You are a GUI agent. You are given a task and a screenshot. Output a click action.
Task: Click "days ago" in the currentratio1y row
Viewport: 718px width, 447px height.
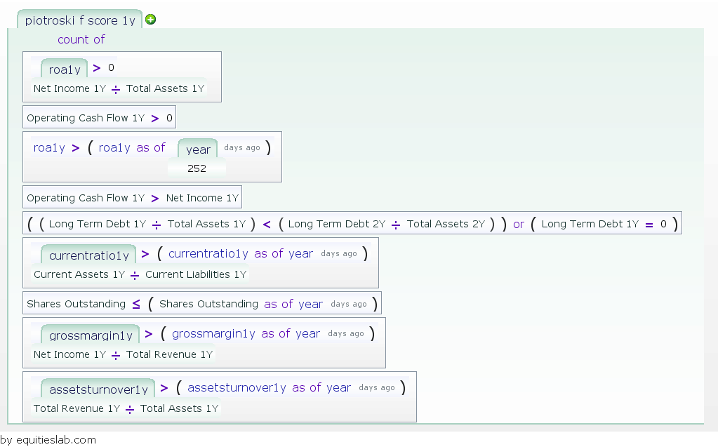click(339, 254)
